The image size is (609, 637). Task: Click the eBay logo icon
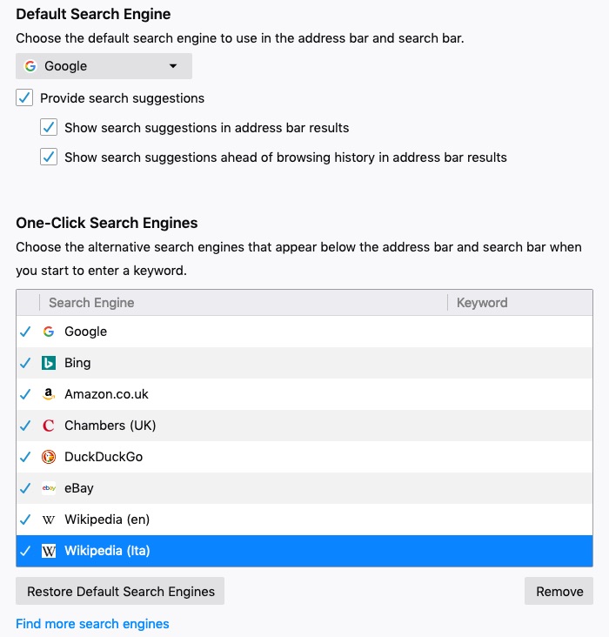pos(49,488)
